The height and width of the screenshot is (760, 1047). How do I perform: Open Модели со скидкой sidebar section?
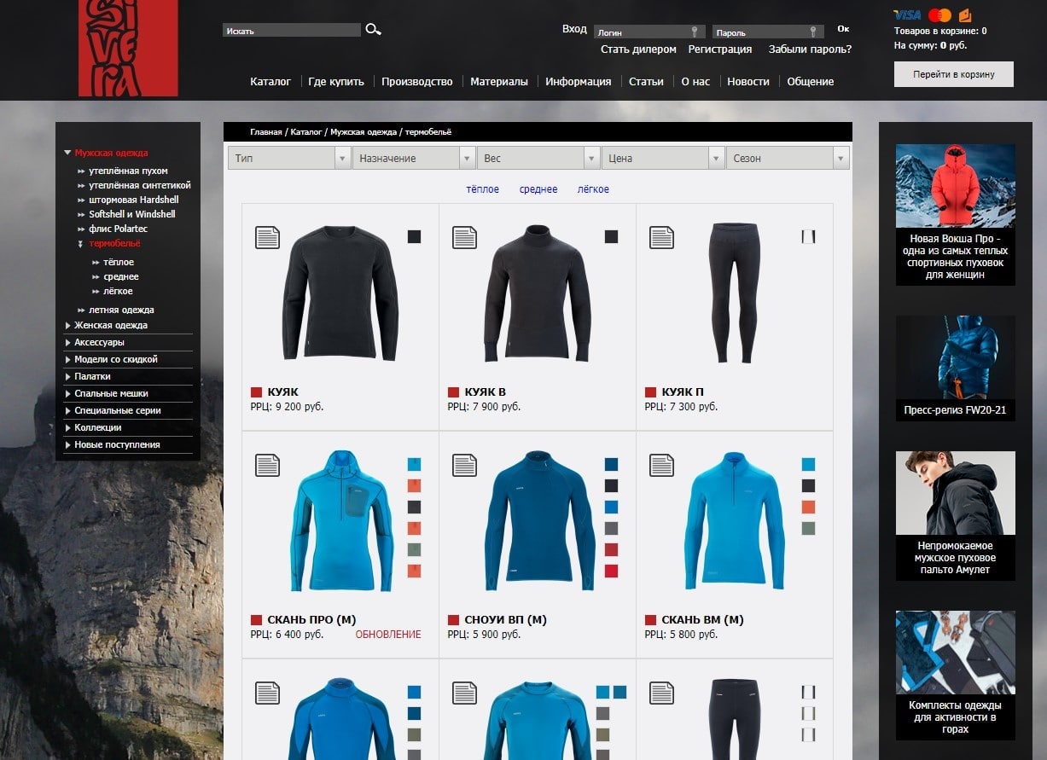point(115,359)
